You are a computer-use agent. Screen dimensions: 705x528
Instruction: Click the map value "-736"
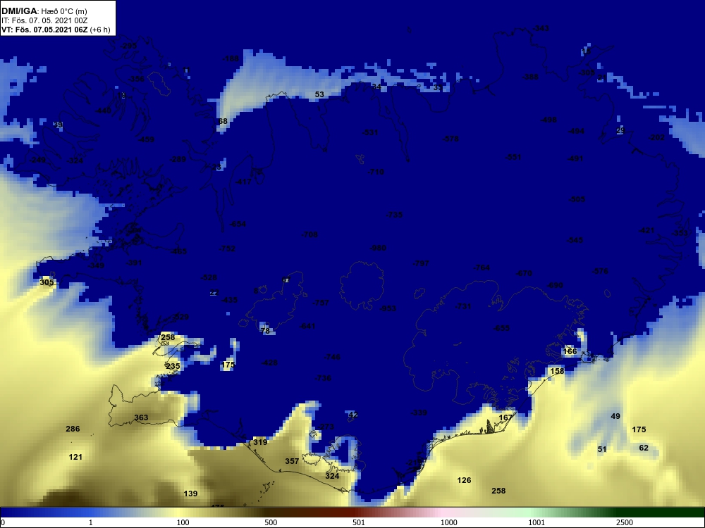[323, 378]
